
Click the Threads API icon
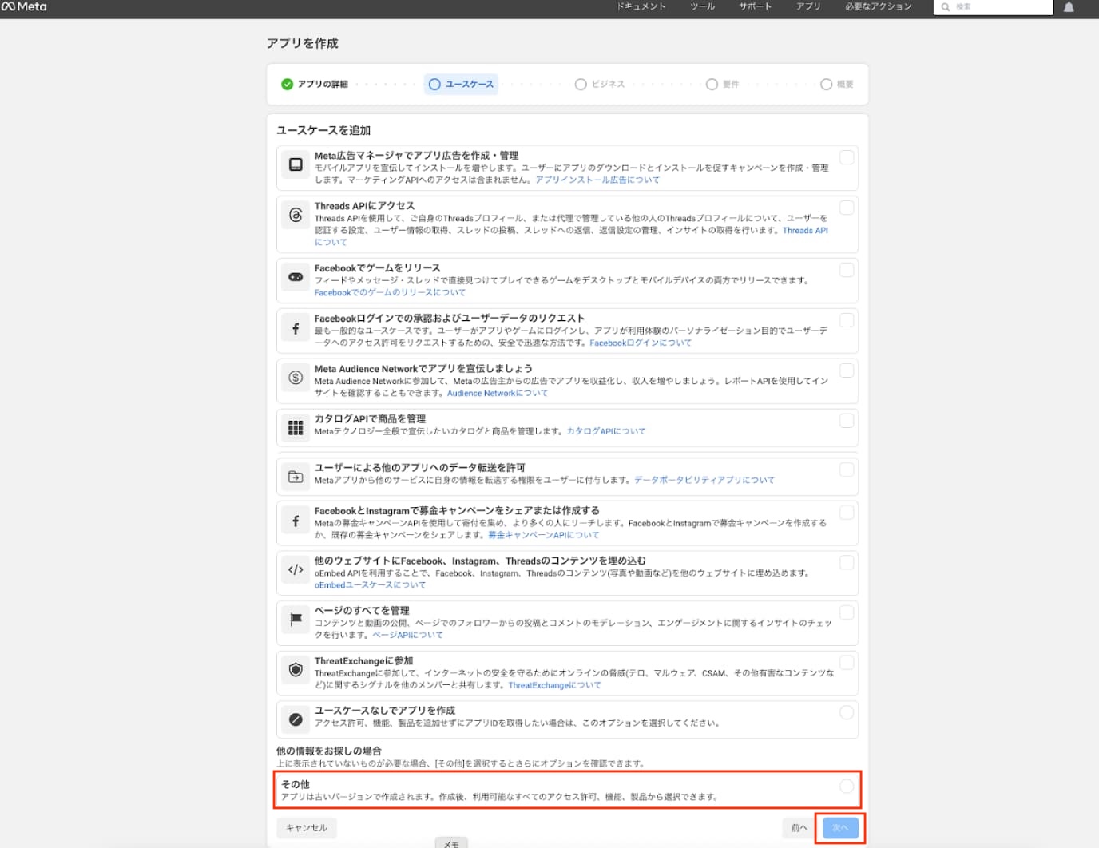click(x=296, y=215)
